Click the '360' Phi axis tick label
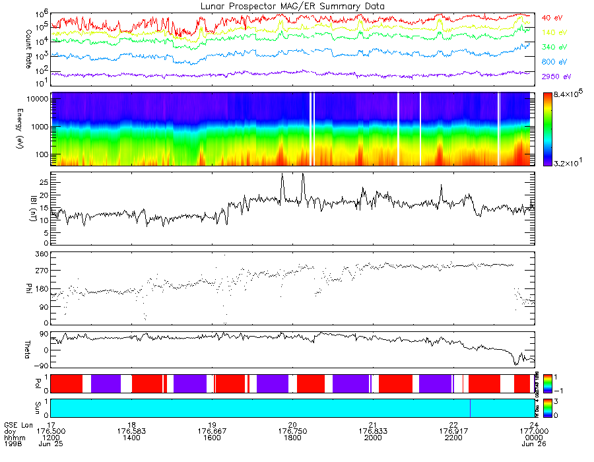 click(x=42, y=253)
